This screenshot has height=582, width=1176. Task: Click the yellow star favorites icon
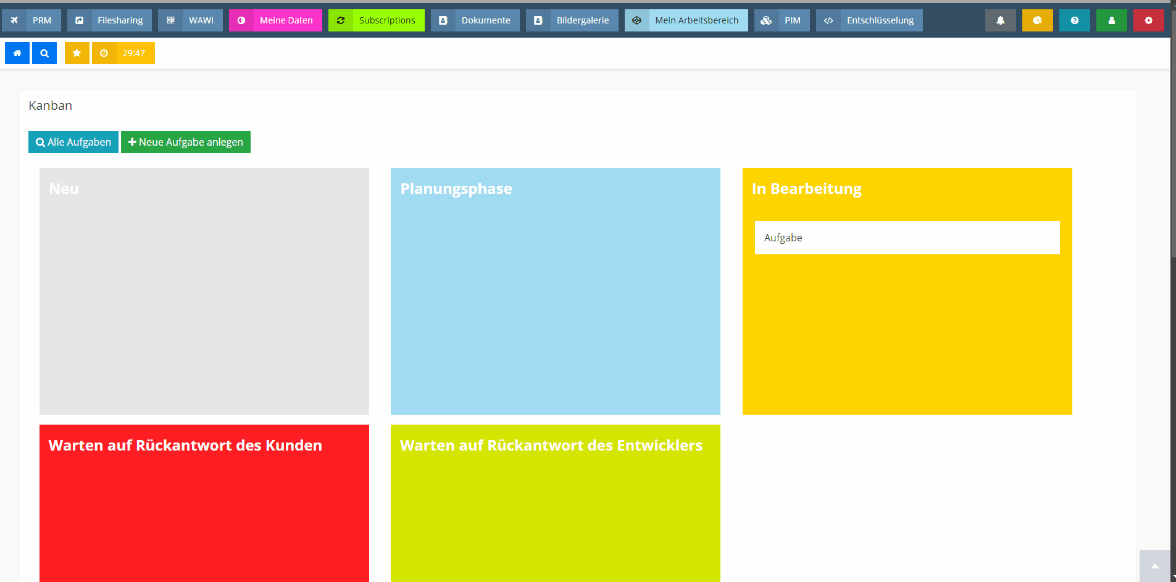[x=77, y=53]
